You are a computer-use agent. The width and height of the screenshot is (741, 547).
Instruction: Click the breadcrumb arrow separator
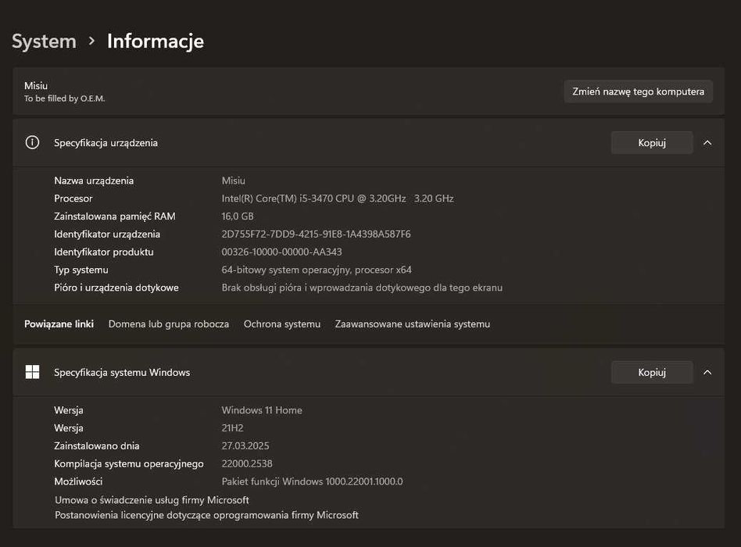[x=91, y=41]
